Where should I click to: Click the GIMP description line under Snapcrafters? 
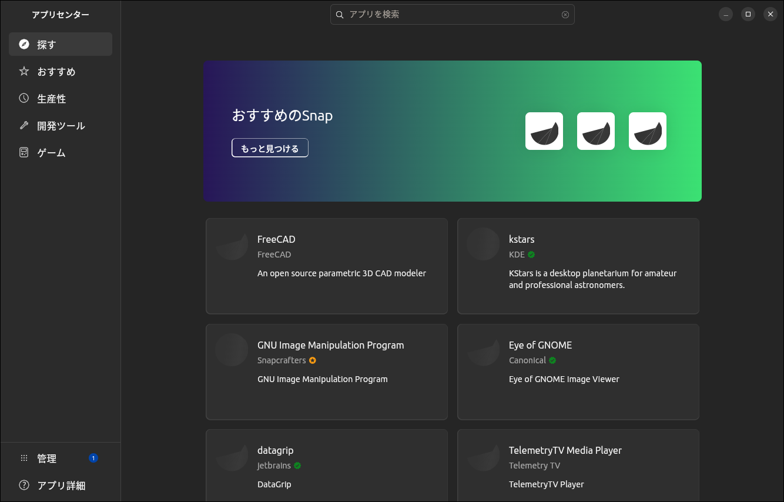(323, 379)
